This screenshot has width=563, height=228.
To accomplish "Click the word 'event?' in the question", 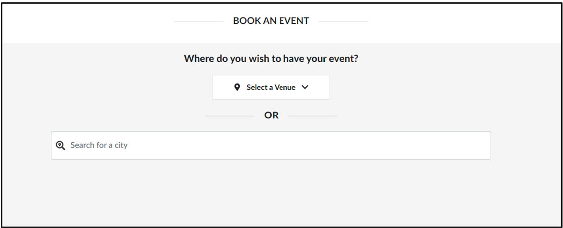I will 343,59.
